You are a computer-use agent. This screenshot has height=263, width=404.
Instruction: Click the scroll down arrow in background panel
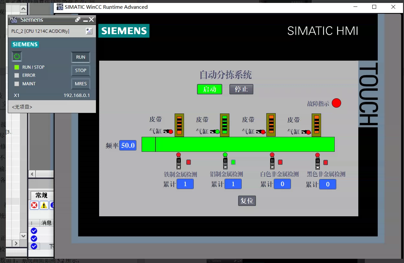23,236
